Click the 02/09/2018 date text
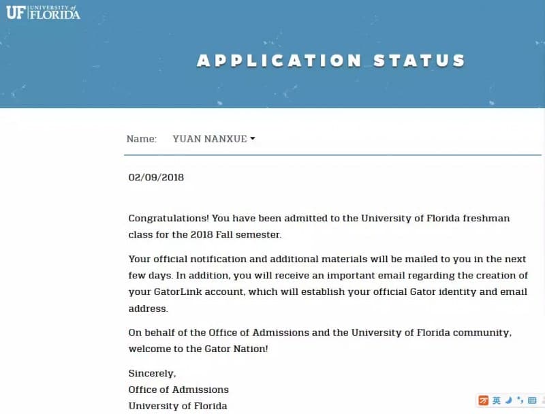Image resolution: width=545 pixels, height=414 pixels. click(156, 177)
